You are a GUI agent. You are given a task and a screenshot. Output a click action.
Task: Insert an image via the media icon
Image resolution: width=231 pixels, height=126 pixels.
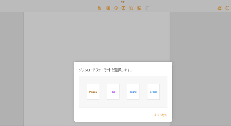pos(139,8)
